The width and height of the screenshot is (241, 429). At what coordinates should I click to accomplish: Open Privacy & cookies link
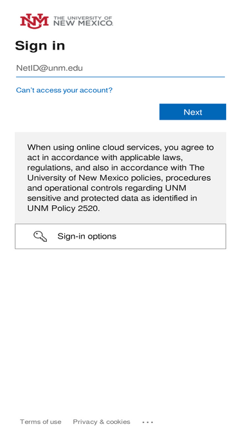point(102,422)
